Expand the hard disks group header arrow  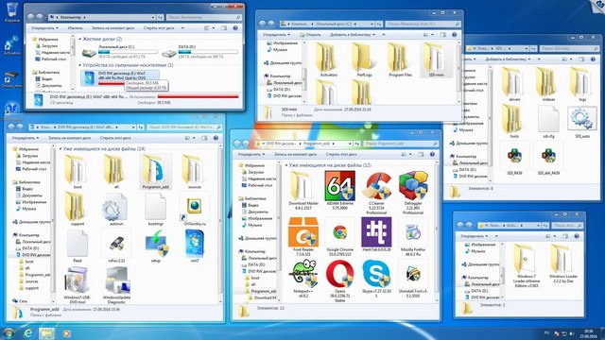coord(79,39)
